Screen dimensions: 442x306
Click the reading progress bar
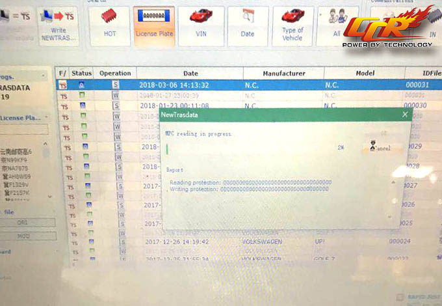[x=248, y=149]
